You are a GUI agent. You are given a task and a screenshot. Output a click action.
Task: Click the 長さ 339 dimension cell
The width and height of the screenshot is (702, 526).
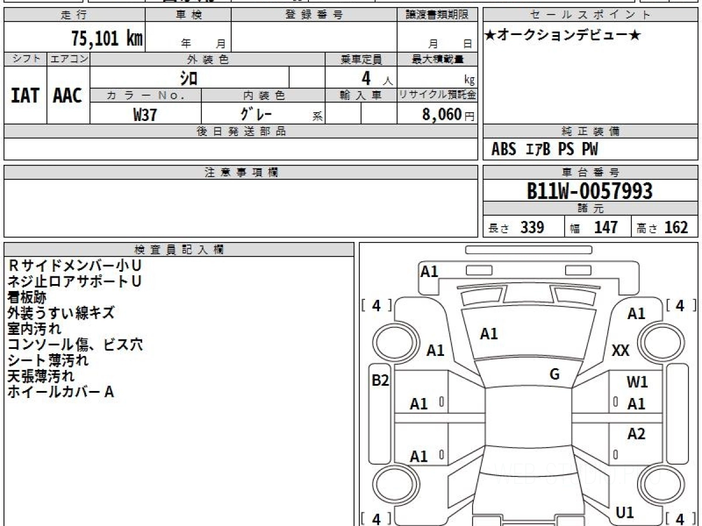[524, 227]
